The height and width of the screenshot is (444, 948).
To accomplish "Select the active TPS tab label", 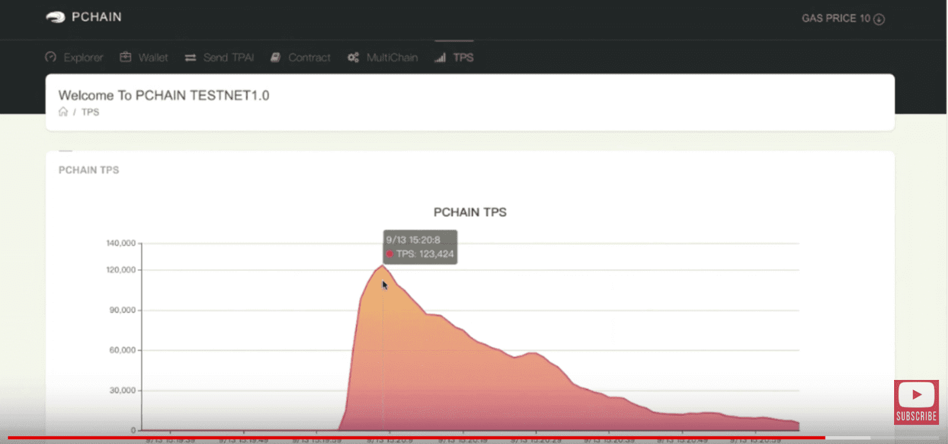I will point(463,58).
